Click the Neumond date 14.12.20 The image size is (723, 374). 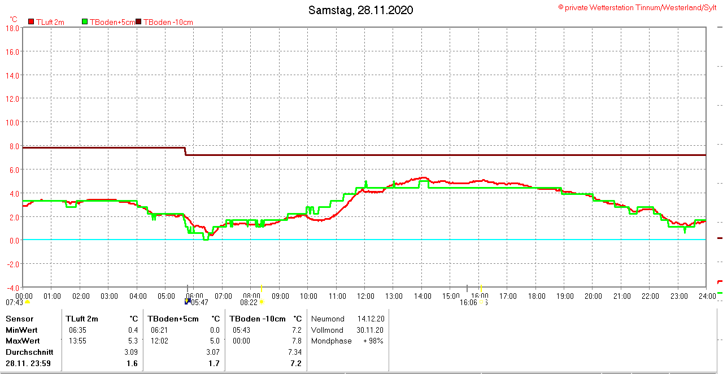point(370,319)
